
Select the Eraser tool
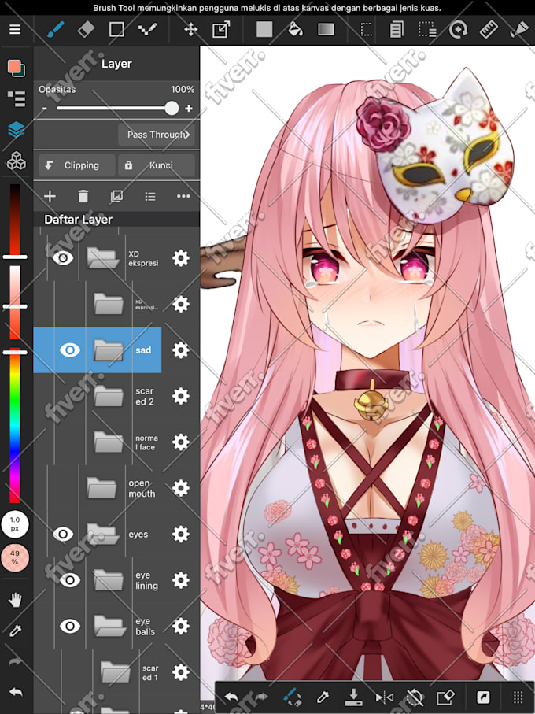(x=86, y=30)
